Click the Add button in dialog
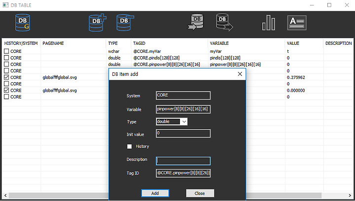Screen dimensions: 355x201 (155, 193)
